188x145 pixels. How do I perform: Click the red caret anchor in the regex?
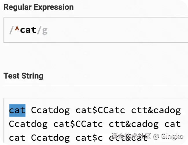[17, 30]
